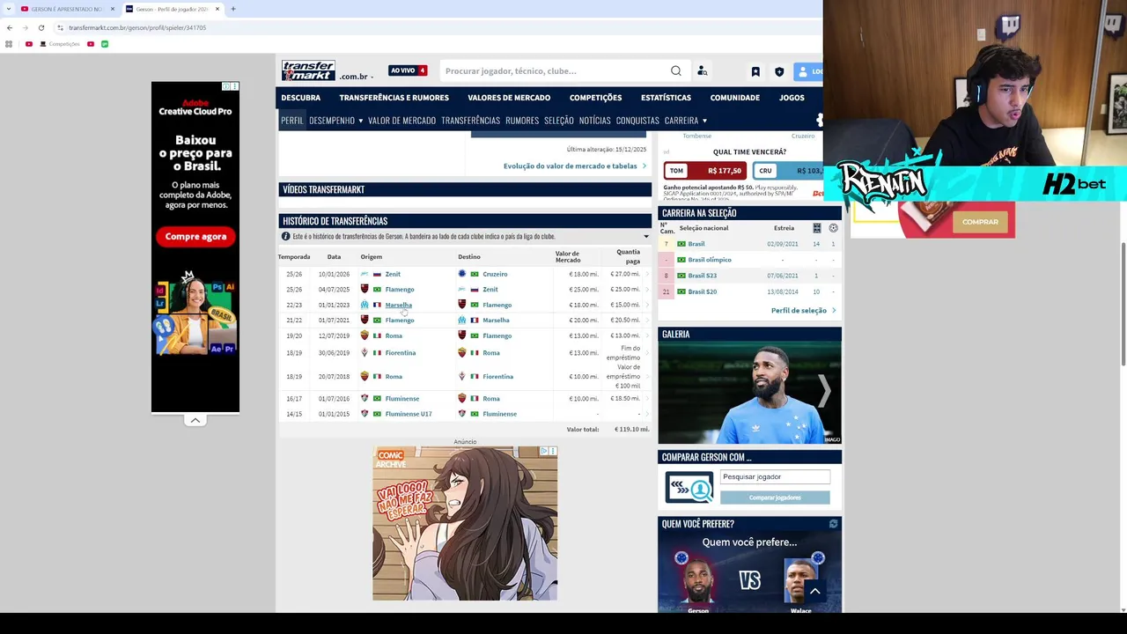Click the browser reload button
The image size is (1127, 634).
point(41,27)
